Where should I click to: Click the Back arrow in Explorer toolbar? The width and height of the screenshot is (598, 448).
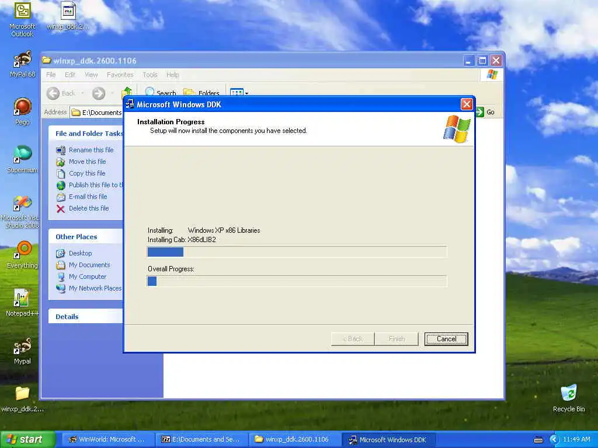click(x=61, y=93)
